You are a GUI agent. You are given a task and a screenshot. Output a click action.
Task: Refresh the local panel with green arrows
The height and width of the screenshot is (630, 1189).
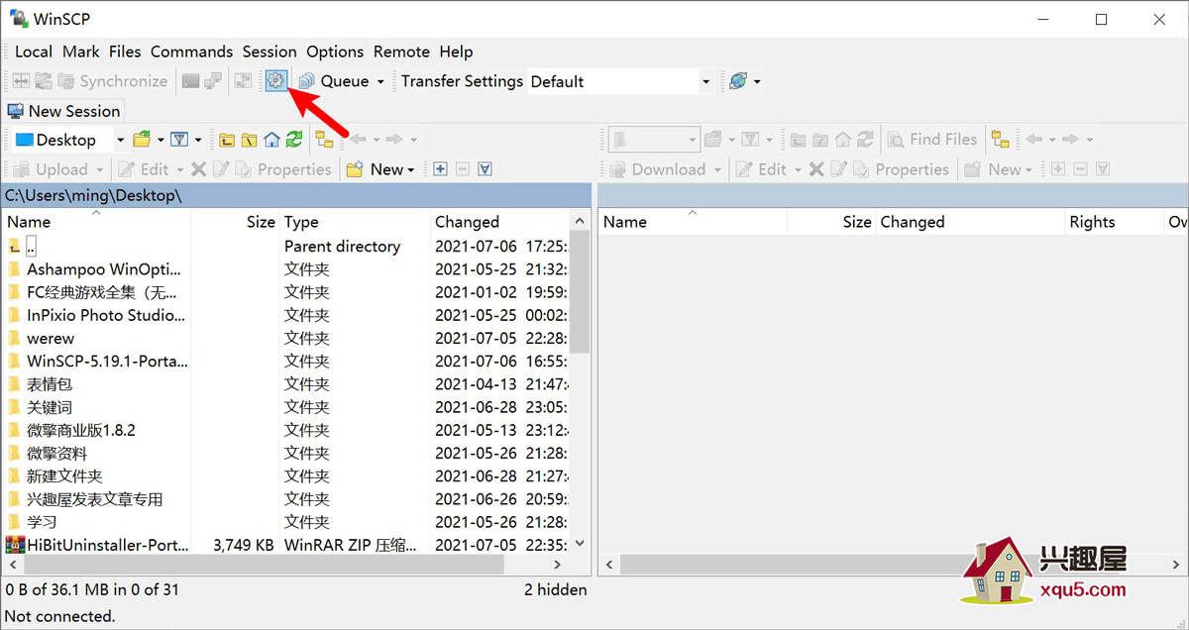click(294, 140)
